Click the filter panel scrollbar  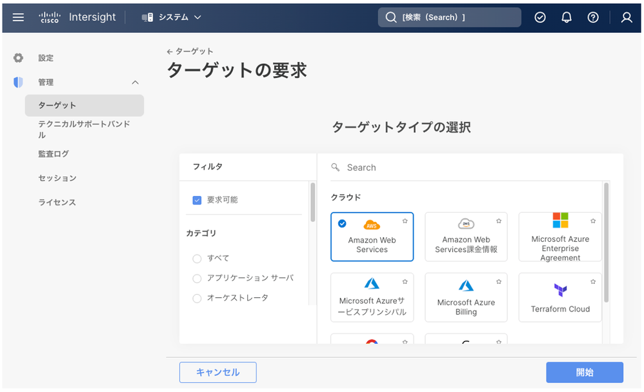pyautogui.click(x=312, y=202)
